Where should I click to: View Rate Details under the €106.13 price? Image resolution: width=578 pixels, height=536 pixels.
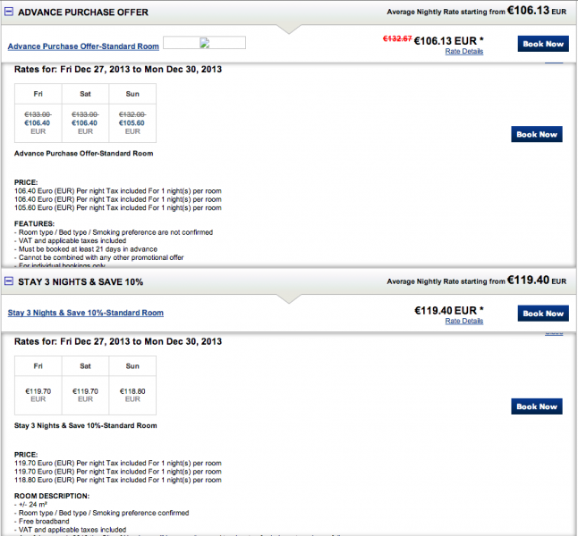pyautogui.click(x=464, y=52)
